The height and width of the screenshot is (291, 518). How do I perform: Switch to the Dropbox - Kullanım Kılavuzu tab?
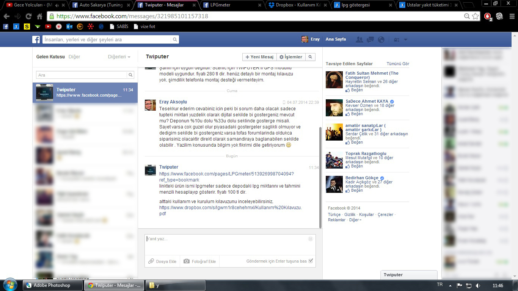298,5
